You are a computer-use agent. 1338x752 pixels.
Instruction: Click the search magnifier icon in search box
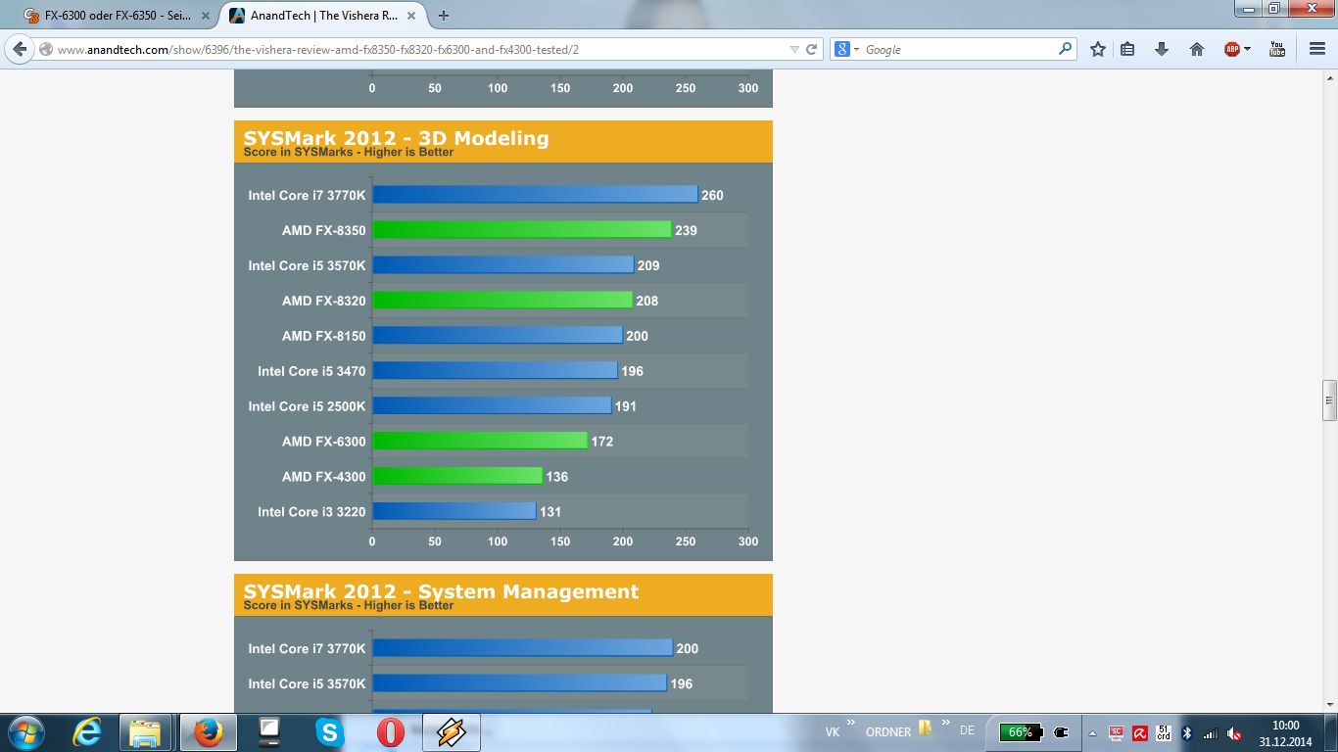(x=1065, y=49)
